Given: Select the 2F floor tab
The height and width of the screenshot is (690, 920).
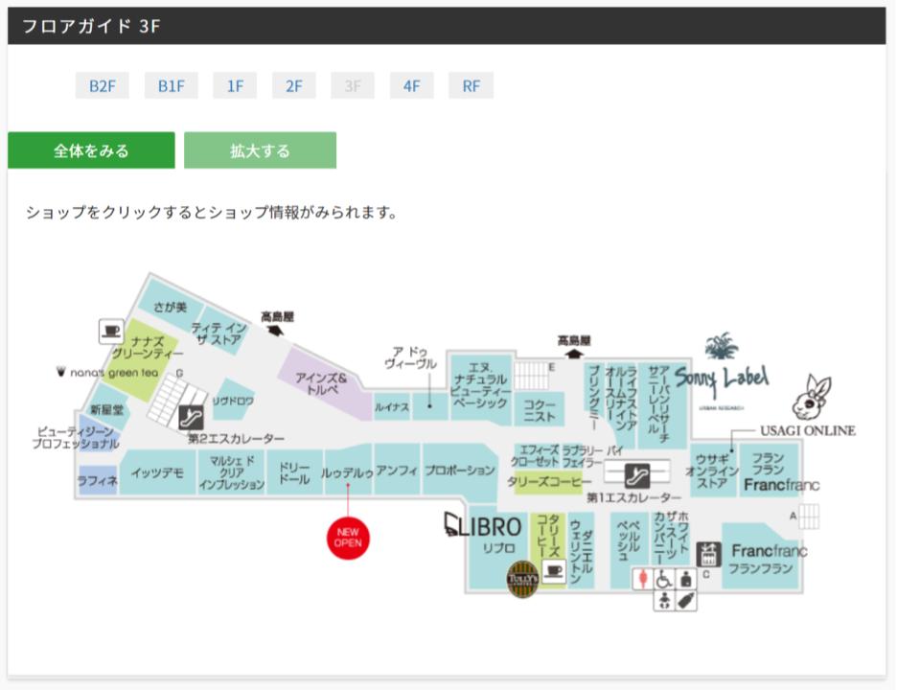Looking at the screenshot, I should pyautogui.click(x=294, y=85).
